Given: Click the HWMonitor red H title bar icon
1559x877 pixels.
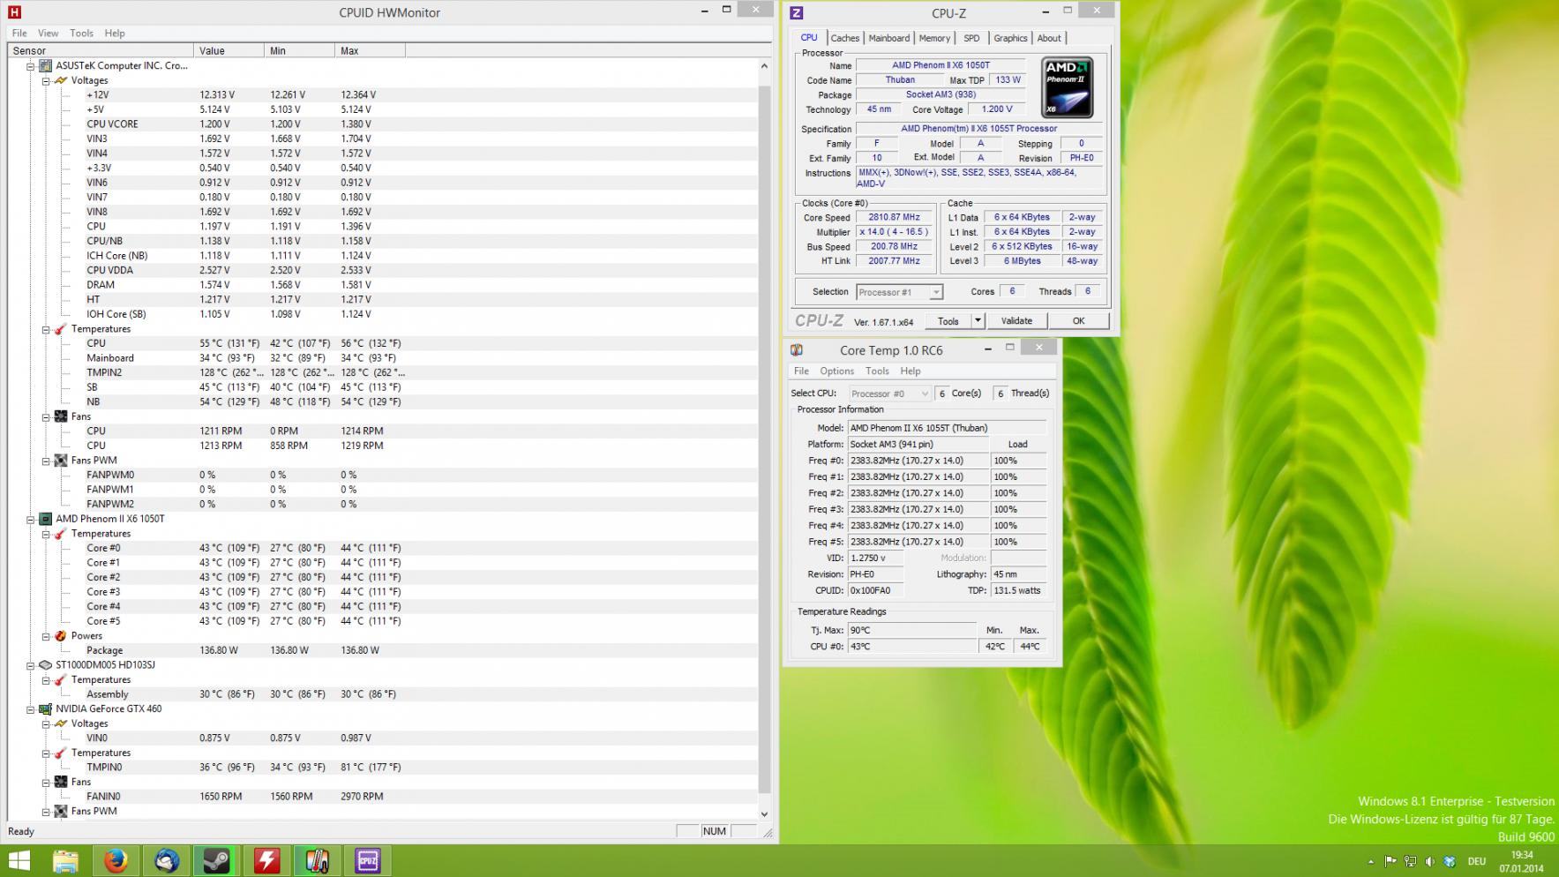Looking at the screenshot, I should [x=13, y=12].
